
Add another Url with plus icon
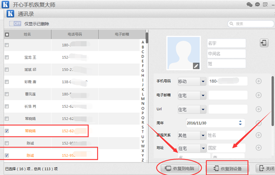click(x=259, y=109)
